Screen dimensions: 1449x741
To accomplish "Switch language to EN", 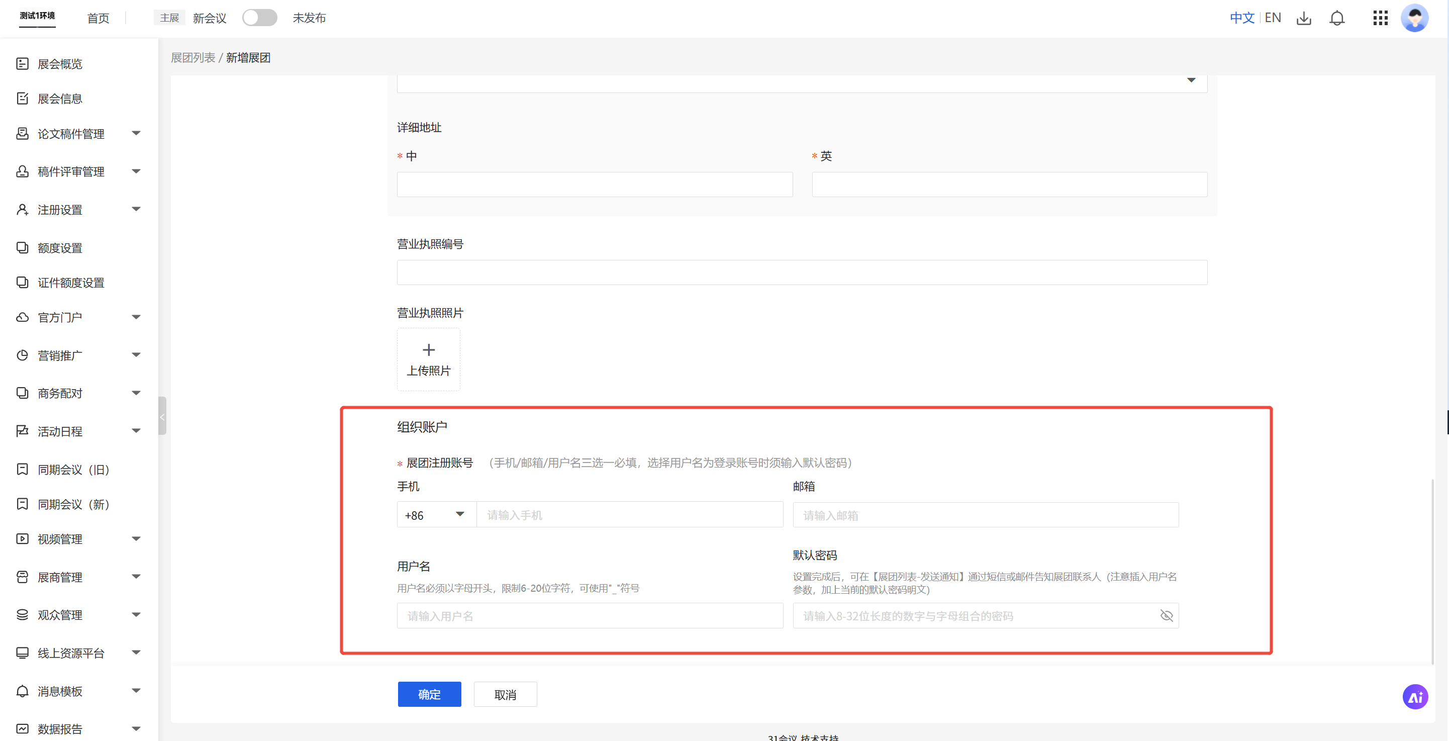I will [x=1273, y=18].
